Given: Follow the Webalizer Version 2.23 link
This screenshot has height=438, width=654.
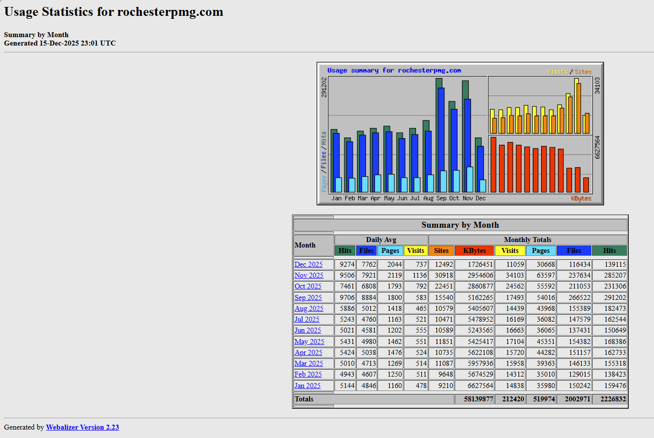Looking at the screenshot, I should (x=82, y=427).
